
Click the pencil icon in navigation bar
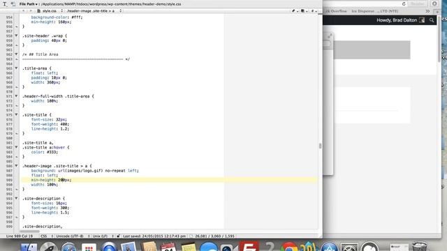pos(294,11)
